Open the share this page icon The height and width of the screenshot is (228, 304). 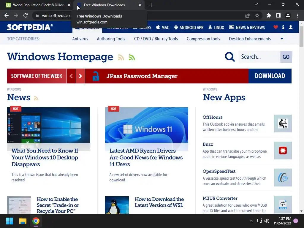[247, 15]
